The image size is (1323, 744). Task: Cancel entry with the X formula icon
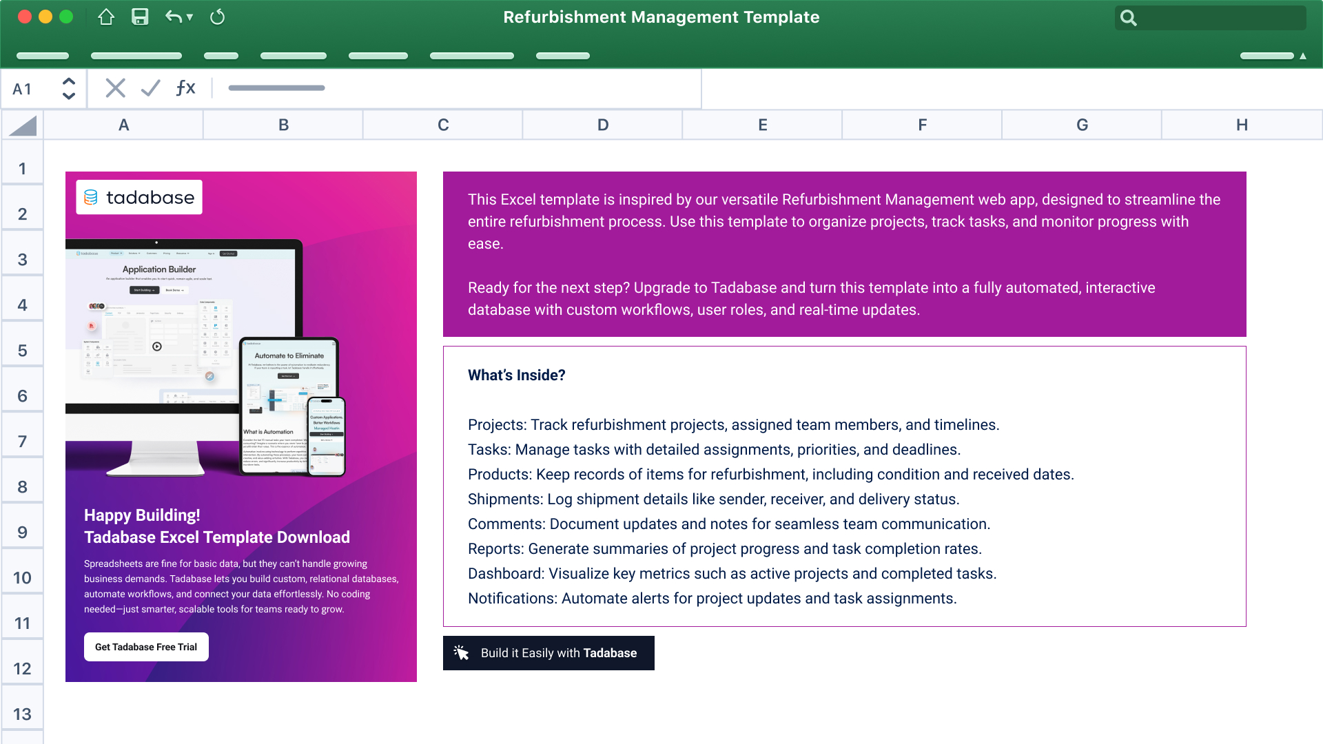[x=115, y=88]
